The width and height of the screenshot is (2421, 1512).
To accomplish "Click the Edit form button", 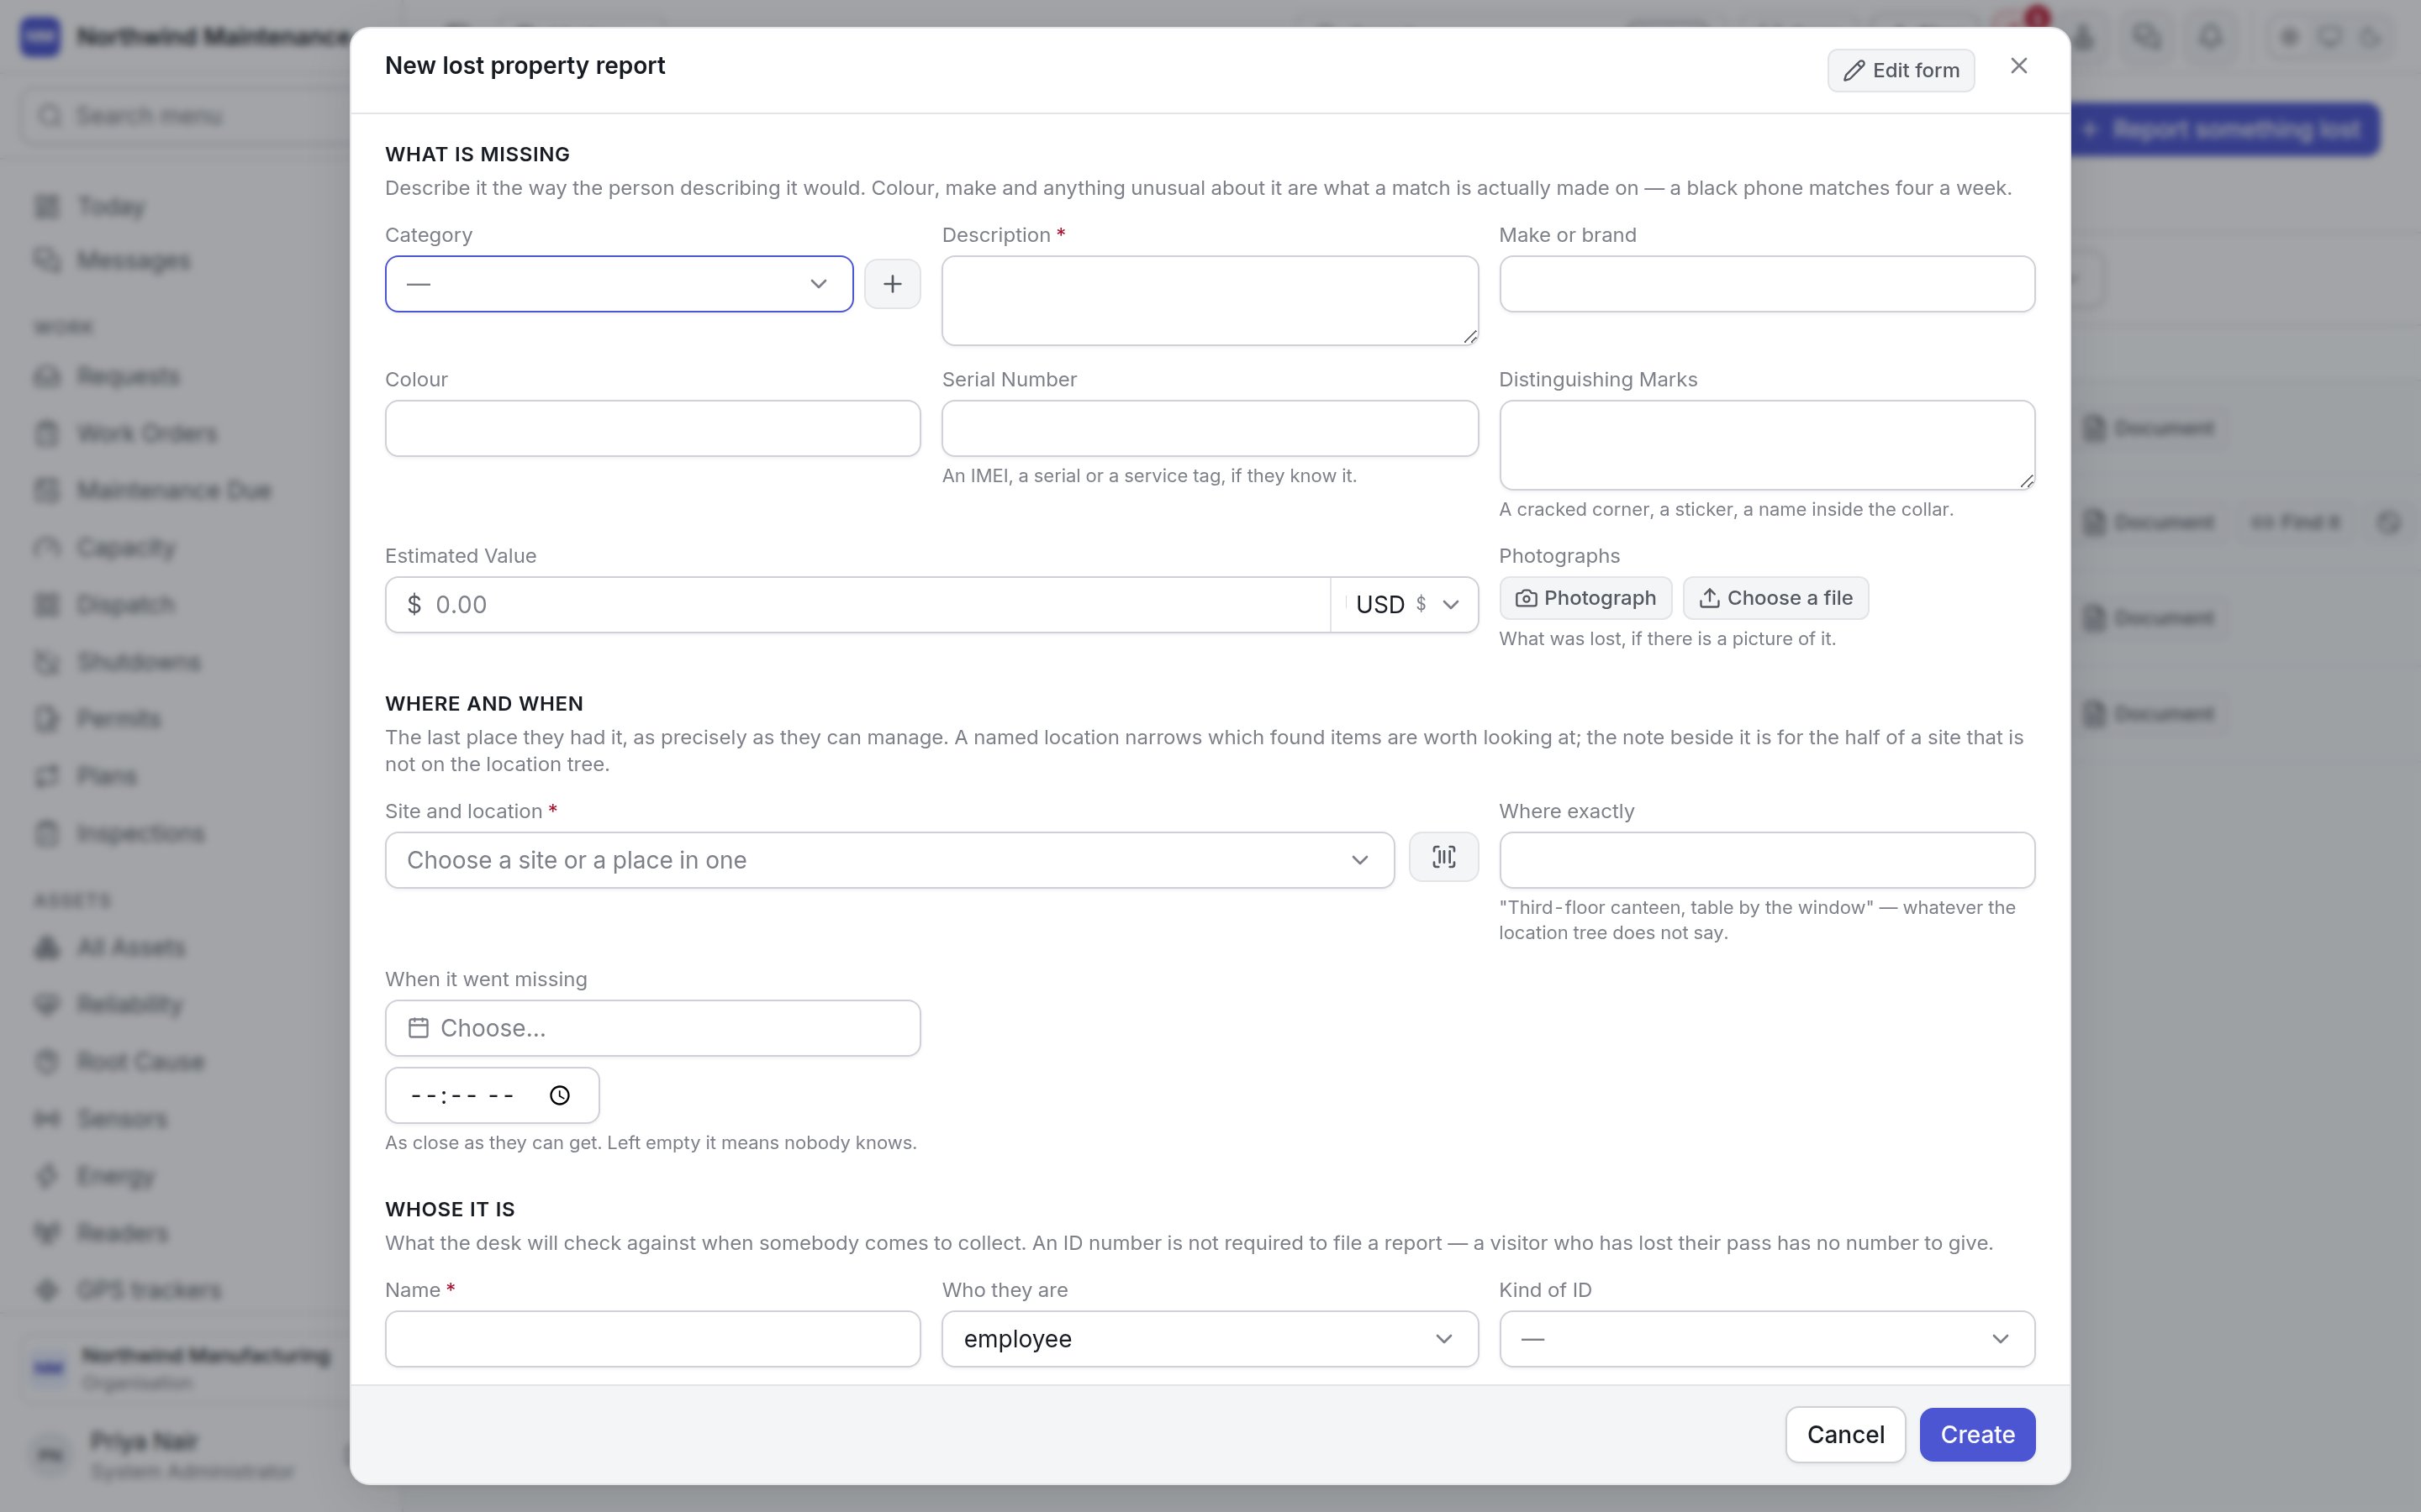I will tap(1900, 70).
